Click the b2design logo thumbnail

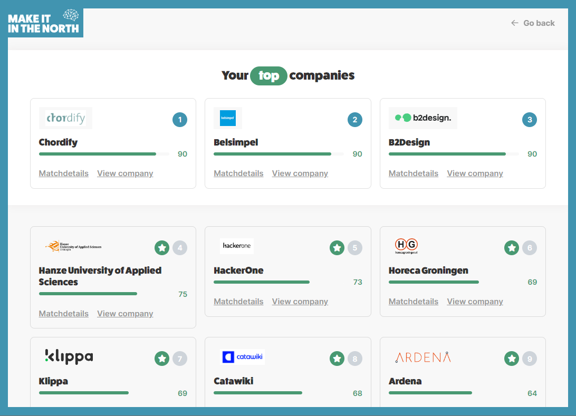click(423, 118)
